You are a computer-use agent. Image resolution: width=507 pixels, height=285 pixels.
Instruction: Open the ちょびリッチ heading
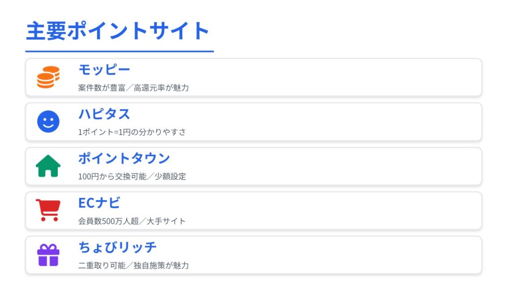pos(117,247)
